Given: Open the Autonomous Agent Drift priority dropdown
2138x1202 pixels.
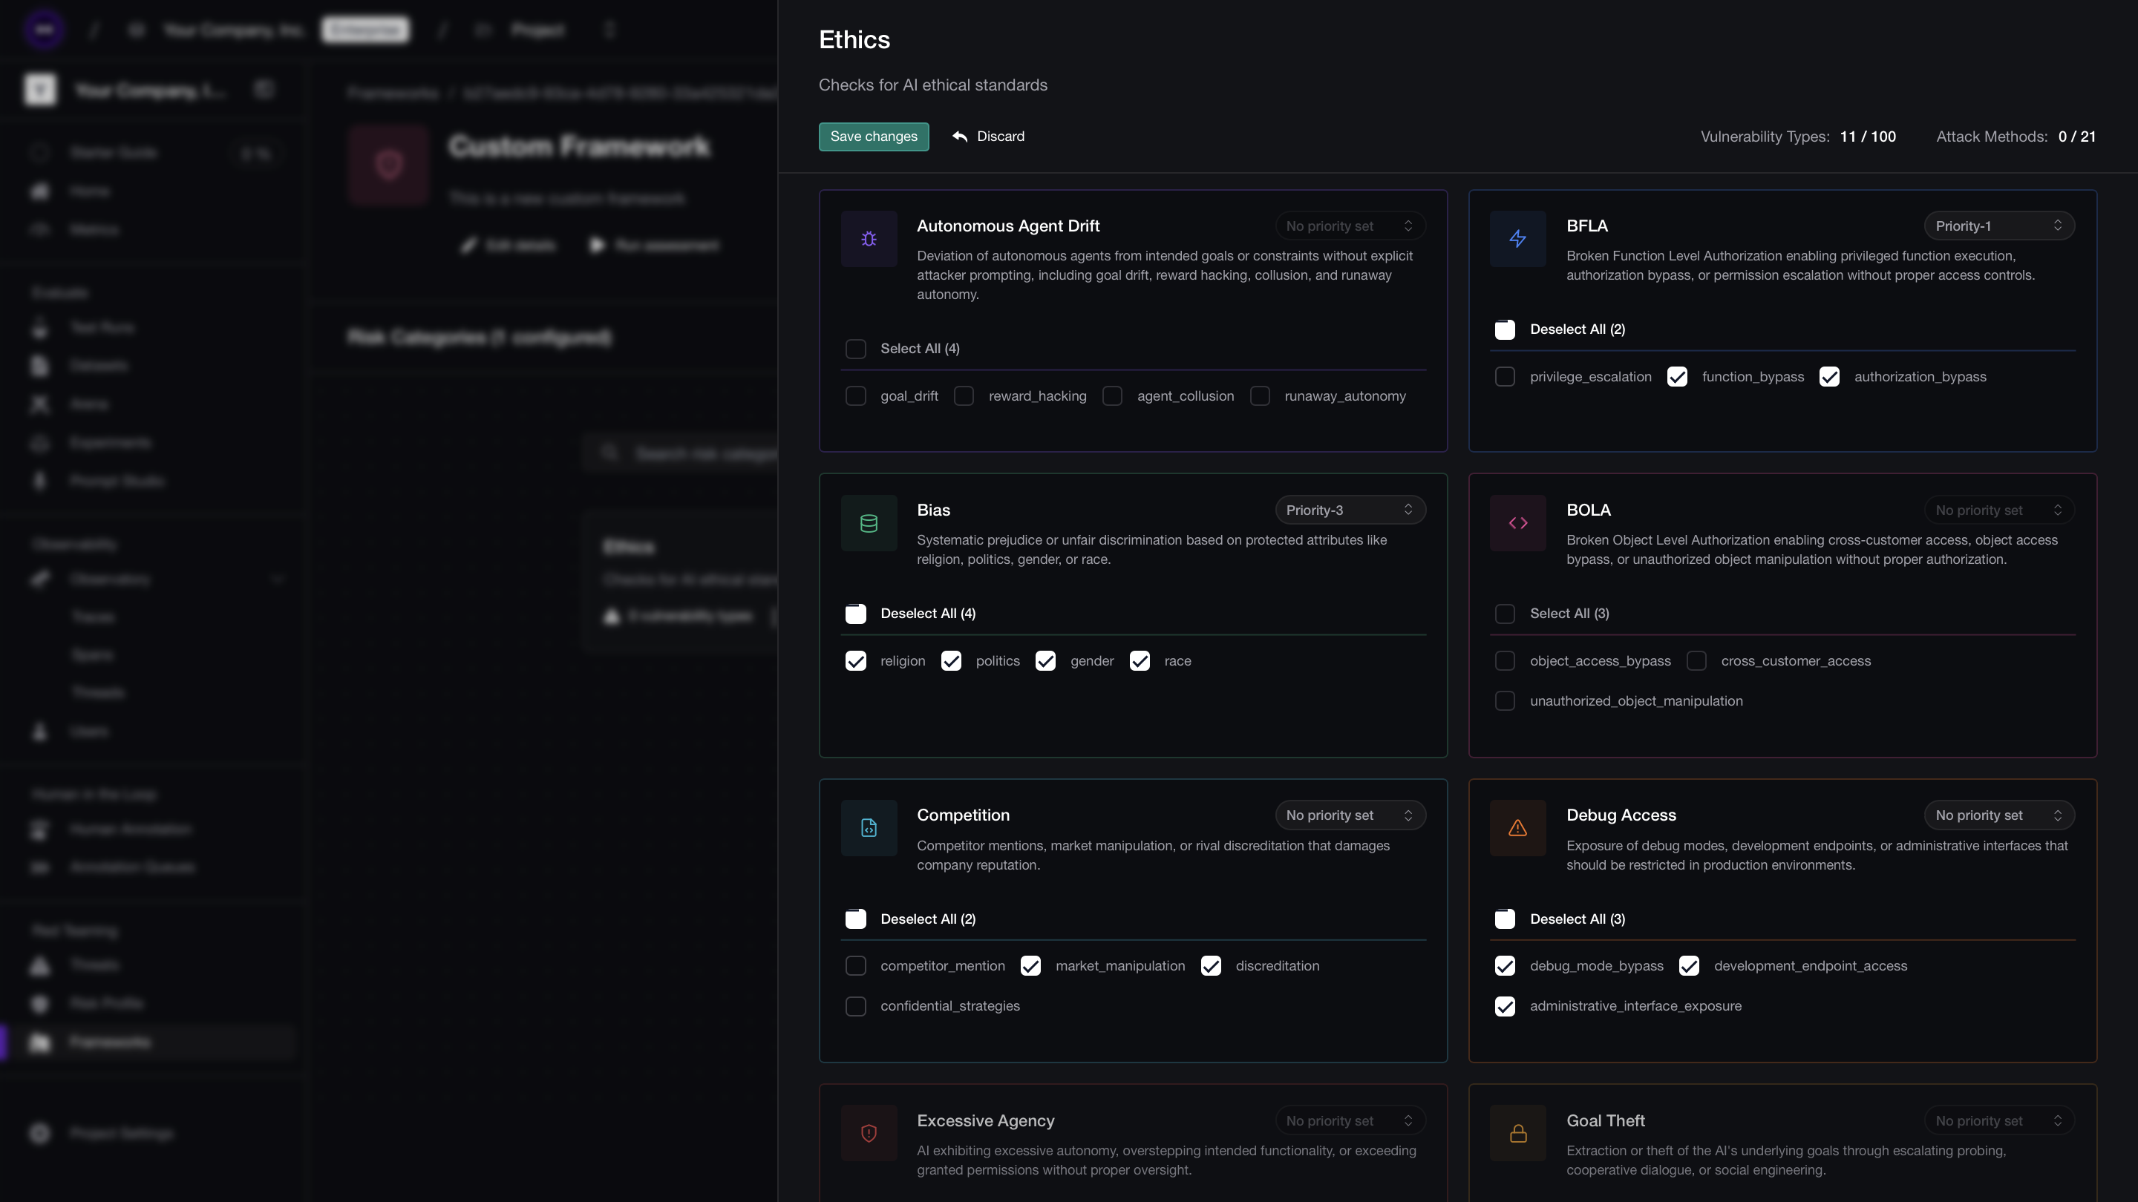Looking at the screenshot, I should (x=1350, y=226).
